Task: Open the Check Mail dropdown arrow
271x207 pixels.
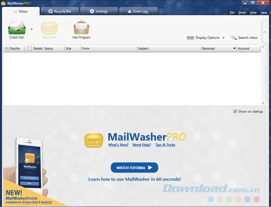Action: 32,29
